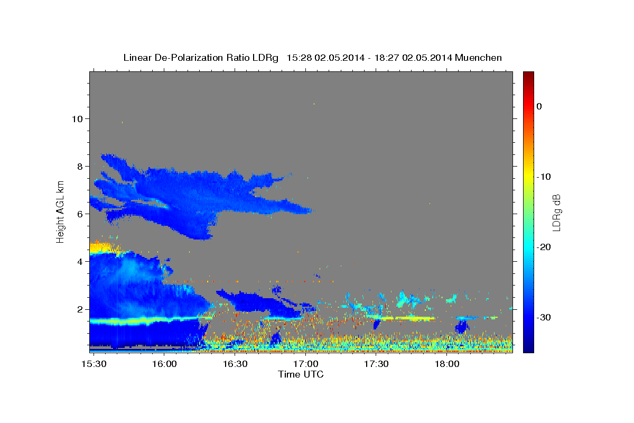
Task: Click the 16:30 time tick label
Action: [x=235, y=364]
